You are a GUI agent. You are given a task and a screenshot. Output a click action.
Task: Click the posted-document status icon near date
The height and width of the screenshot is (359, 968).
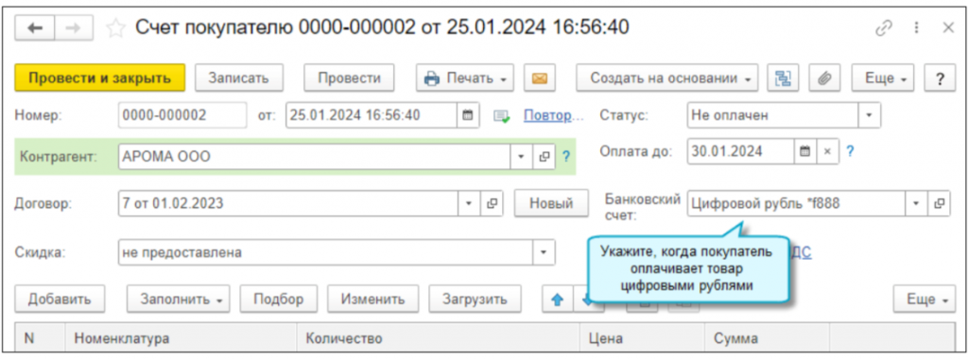502,116
